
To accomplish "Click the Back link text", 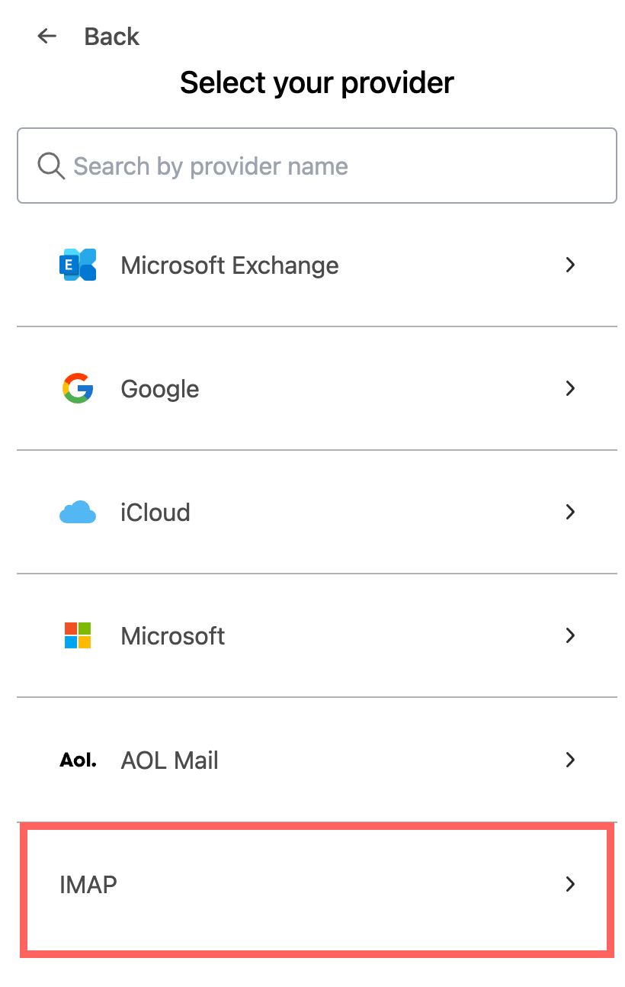I will (x=111, y=37).
